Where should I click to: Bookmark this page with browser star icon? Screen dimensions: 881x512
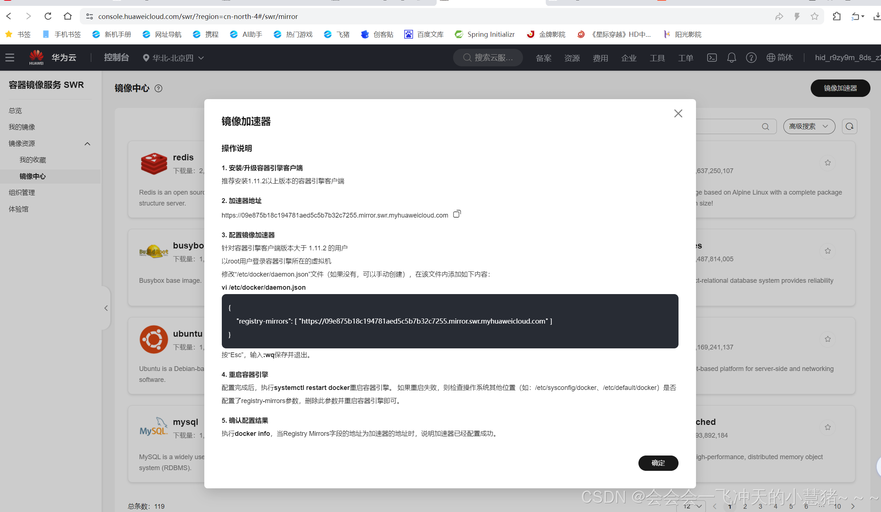pos(814,16)
